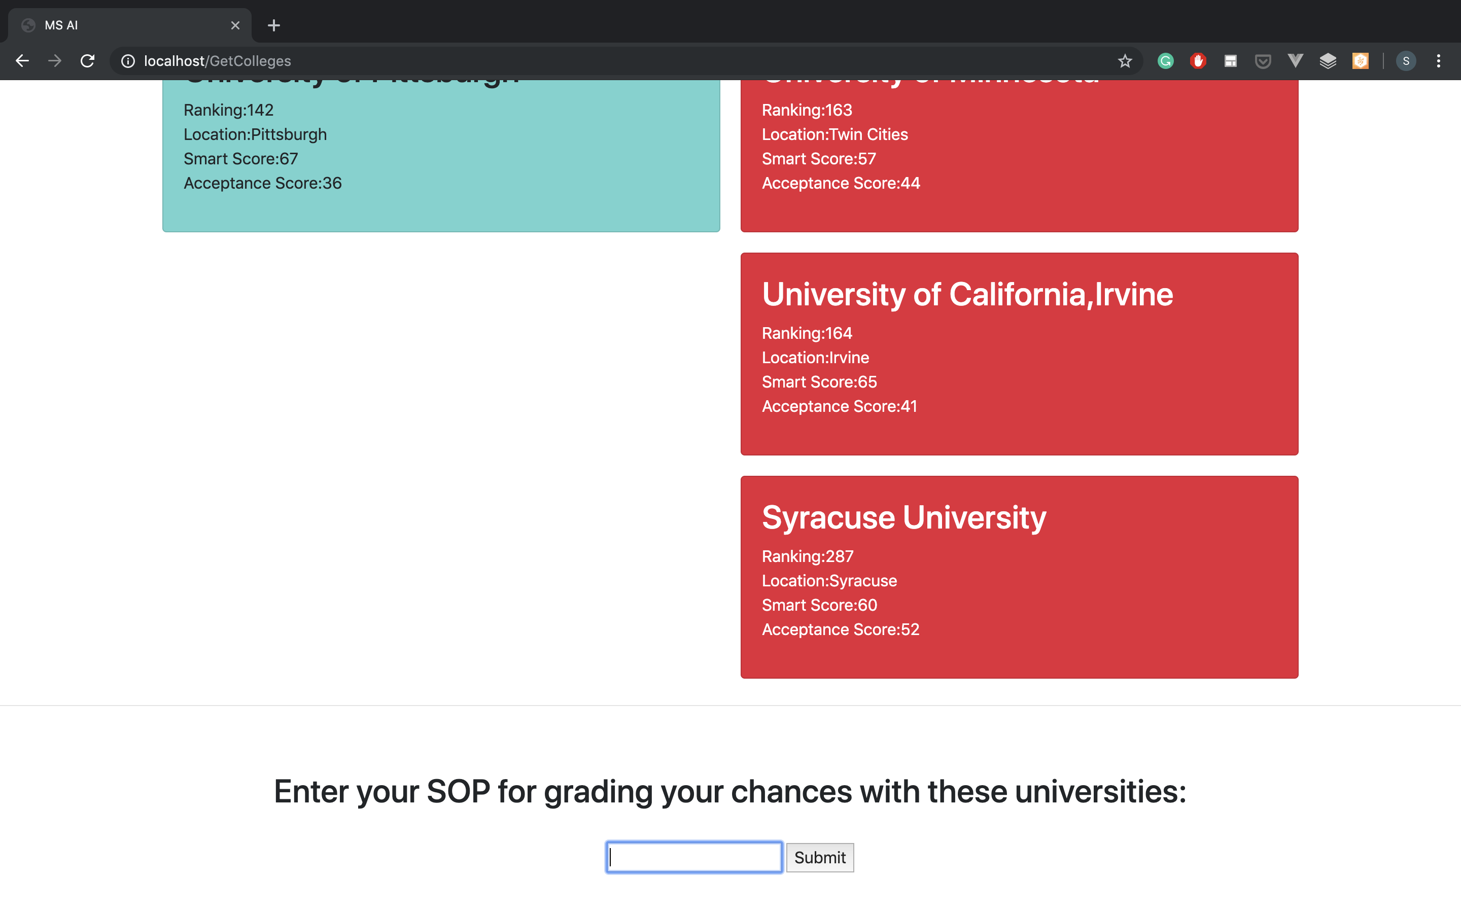Open a new browser tab
Screen dimensions: 1461x913
pyautogui.click(x=273, y=25)
